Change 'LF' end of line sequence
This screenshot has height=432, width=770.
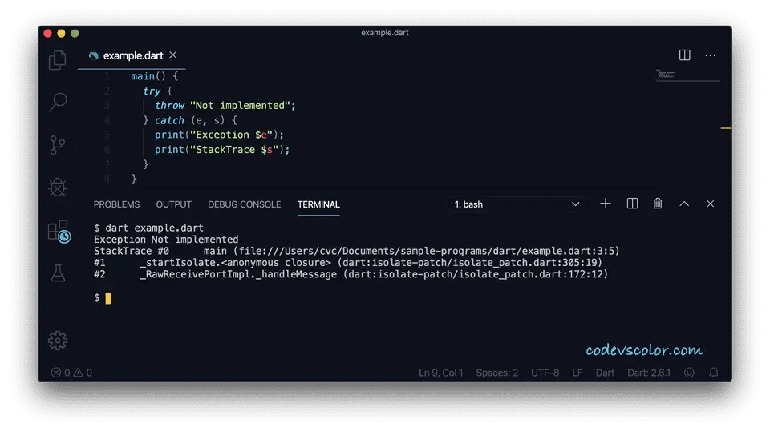[577, 373]
